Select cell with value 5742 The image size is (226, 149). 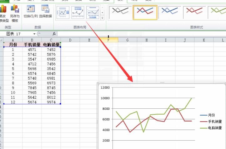coord(32,54)
